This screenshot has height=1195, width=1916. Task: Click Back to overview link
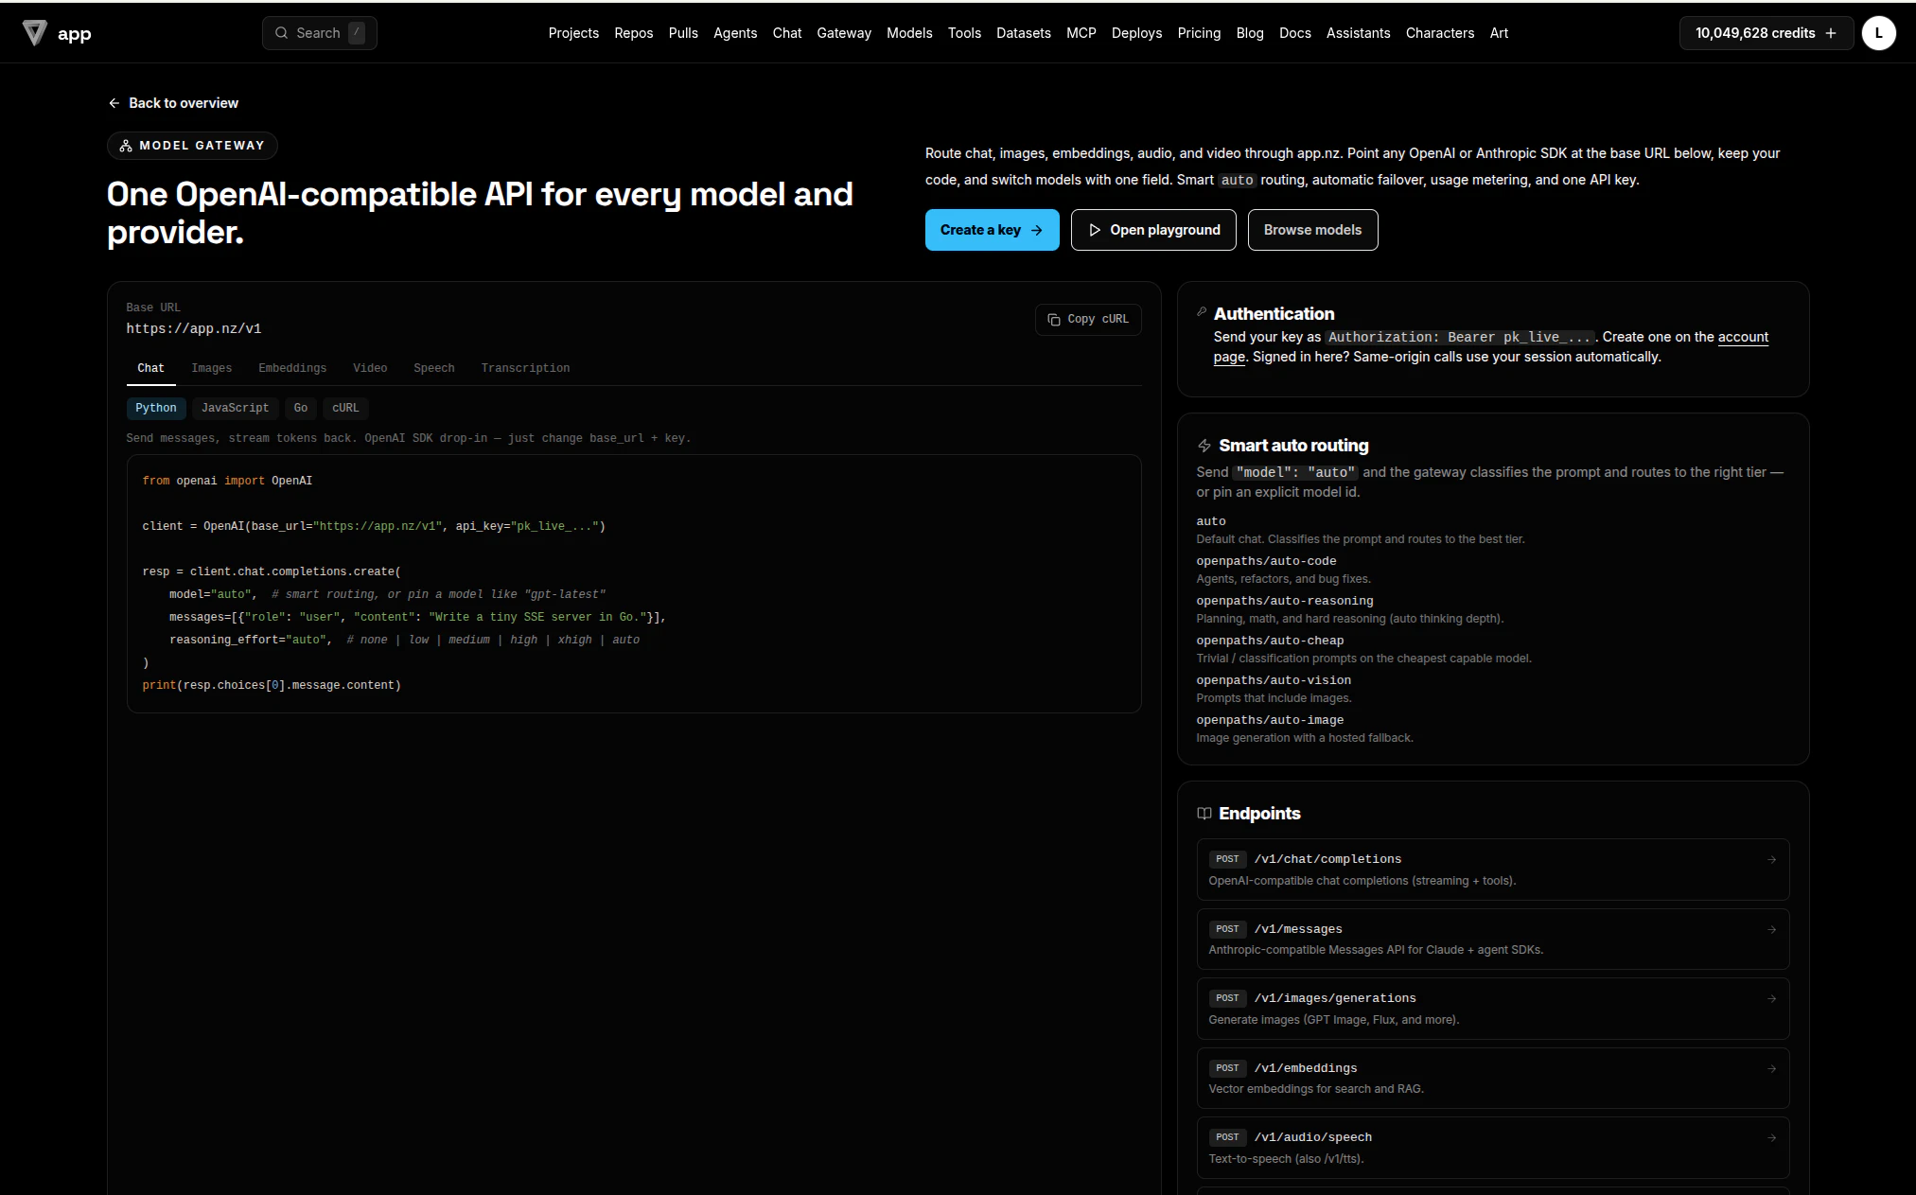coord(173,103)
